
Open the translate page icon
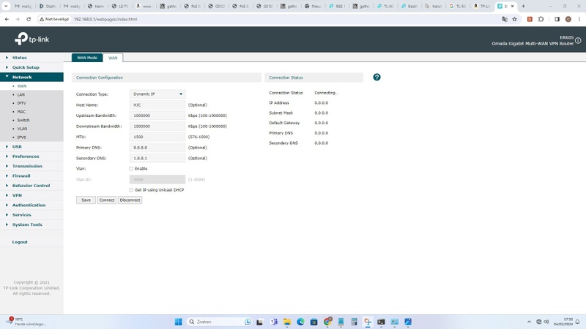point(505,19)
